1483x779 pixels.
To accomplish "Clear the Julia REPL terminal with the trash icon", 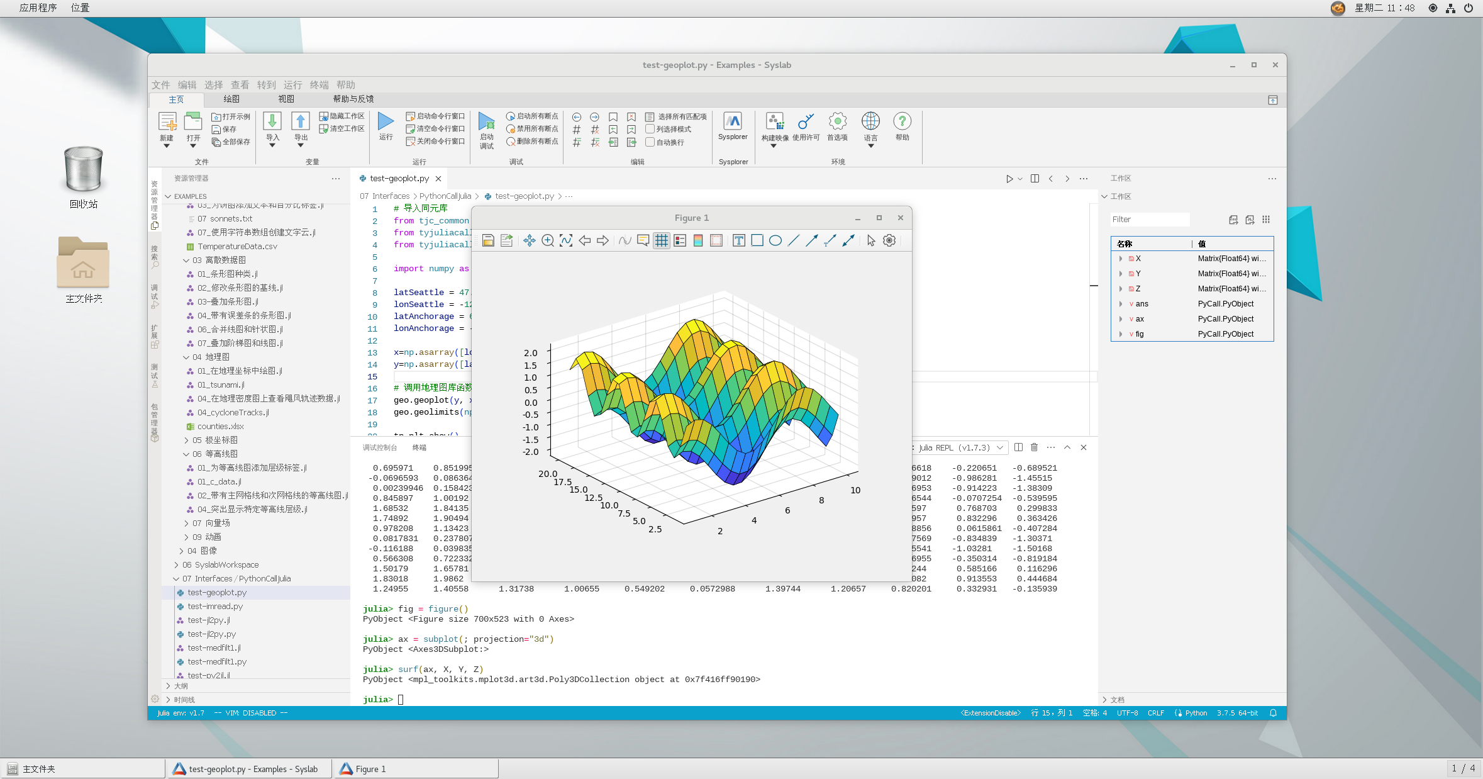I will pos(1034,447).
